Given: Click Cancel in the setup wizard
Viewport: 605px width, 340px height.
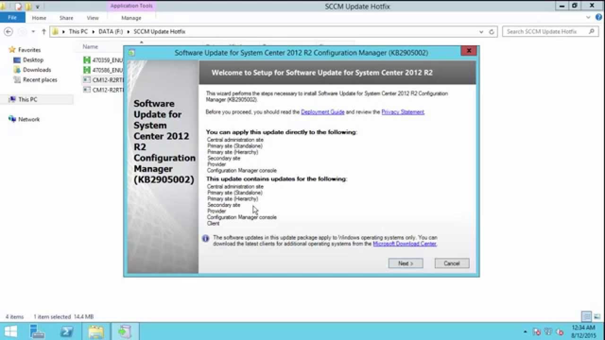Looking at the screenshot, I should [452, 263].
